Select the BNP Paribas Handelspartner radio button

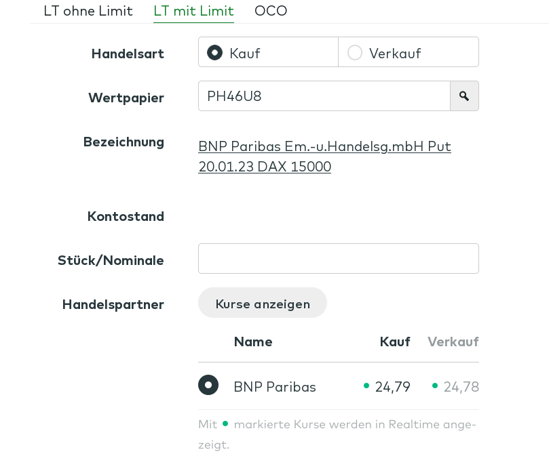click(208, 385)
